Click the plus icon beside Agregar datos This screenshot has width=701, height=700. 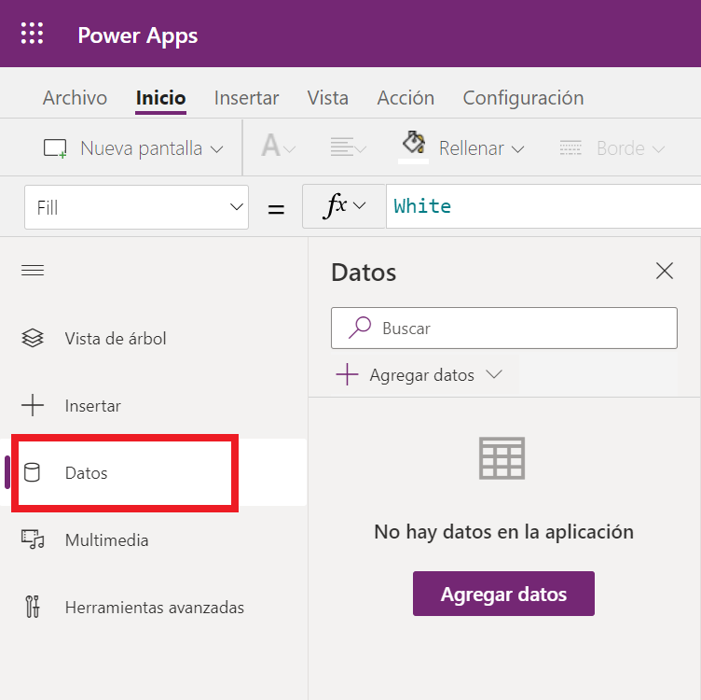348,374
